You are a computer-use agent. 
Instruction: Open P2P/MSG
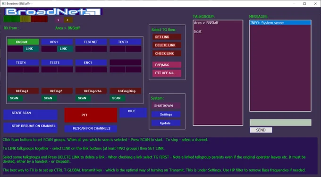167,65
